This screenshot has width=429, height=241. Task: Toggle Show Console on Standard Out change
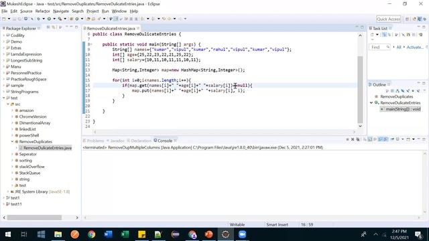380,139
